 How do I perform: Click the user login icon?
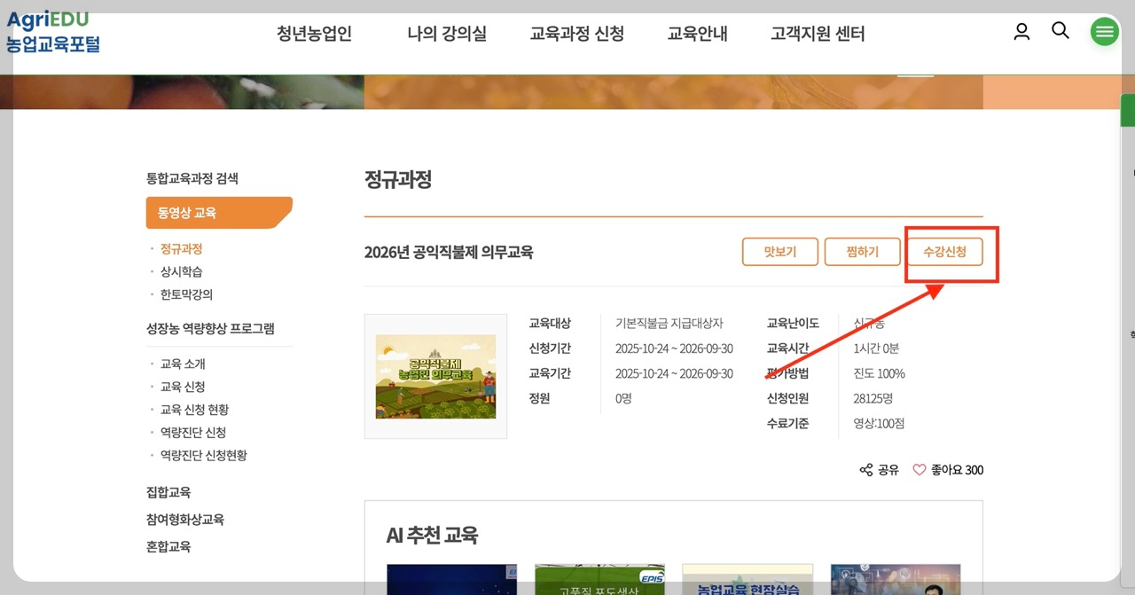click(x=1021, y=30)
